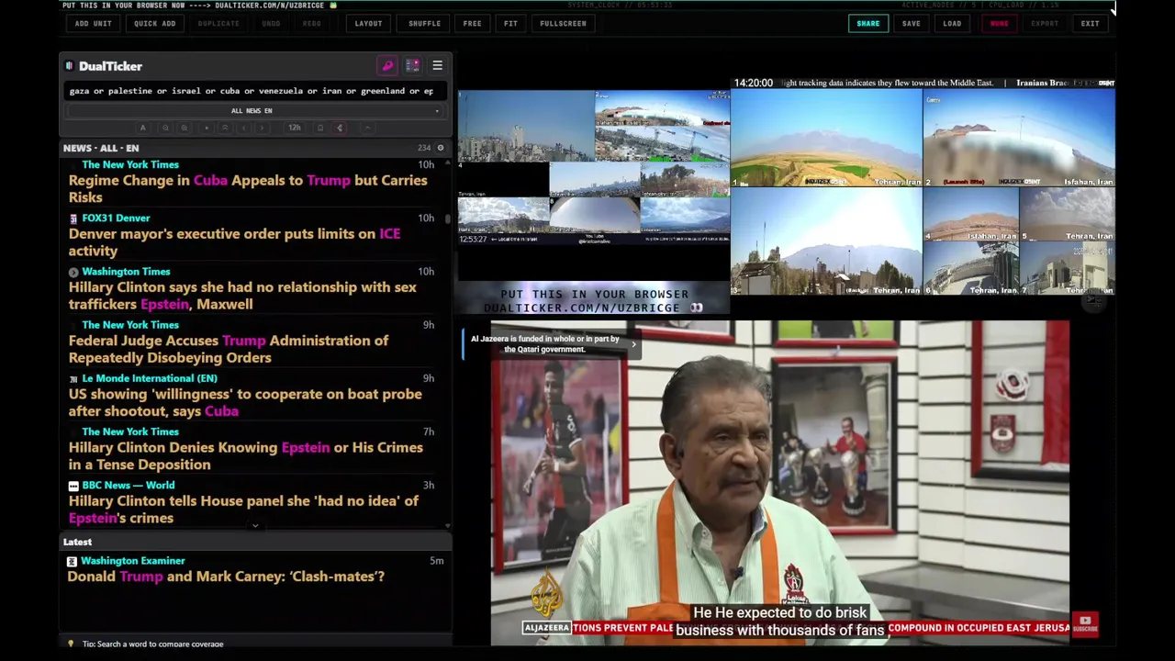Click the zoom out magnifier icon

coord(165,128)
